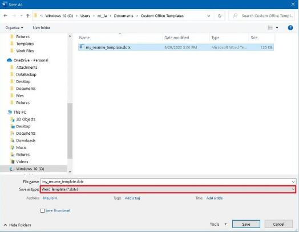The width and height of the screenshot is (299, 232).
Task: Click the change view layout icon
Action: [x=270, y=28]
